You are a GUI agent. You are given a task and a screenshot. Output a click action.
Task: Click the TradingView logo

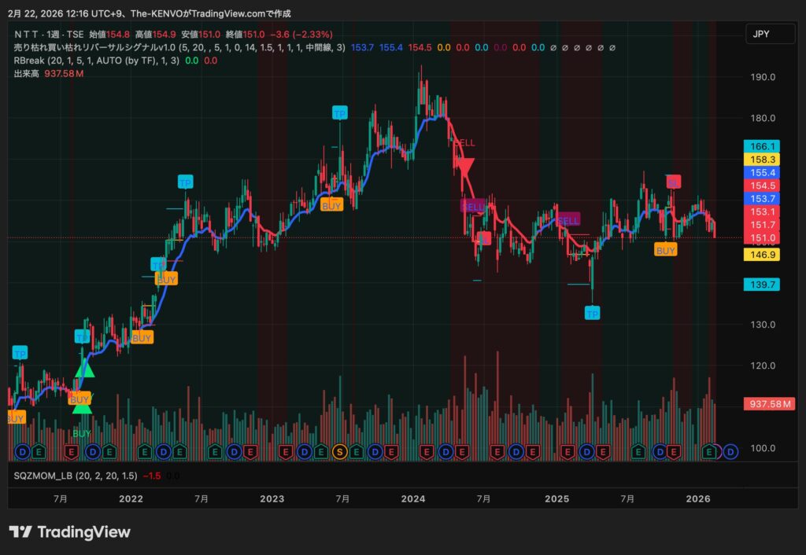(x=69, y=532)
